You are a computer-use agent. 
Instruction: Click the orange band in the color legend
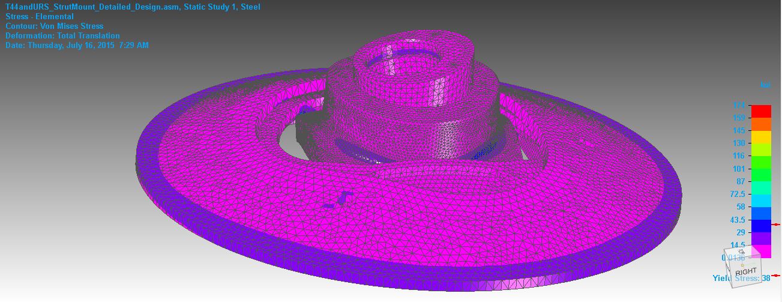pos(761,124)
